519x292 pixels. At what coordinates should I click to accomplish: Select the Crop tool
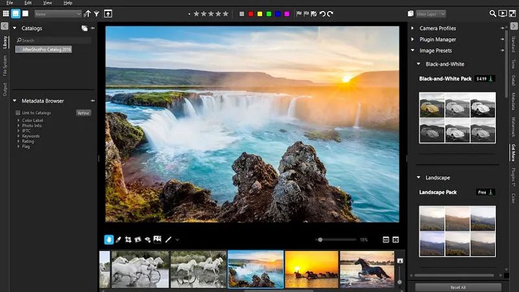point(128,239)
